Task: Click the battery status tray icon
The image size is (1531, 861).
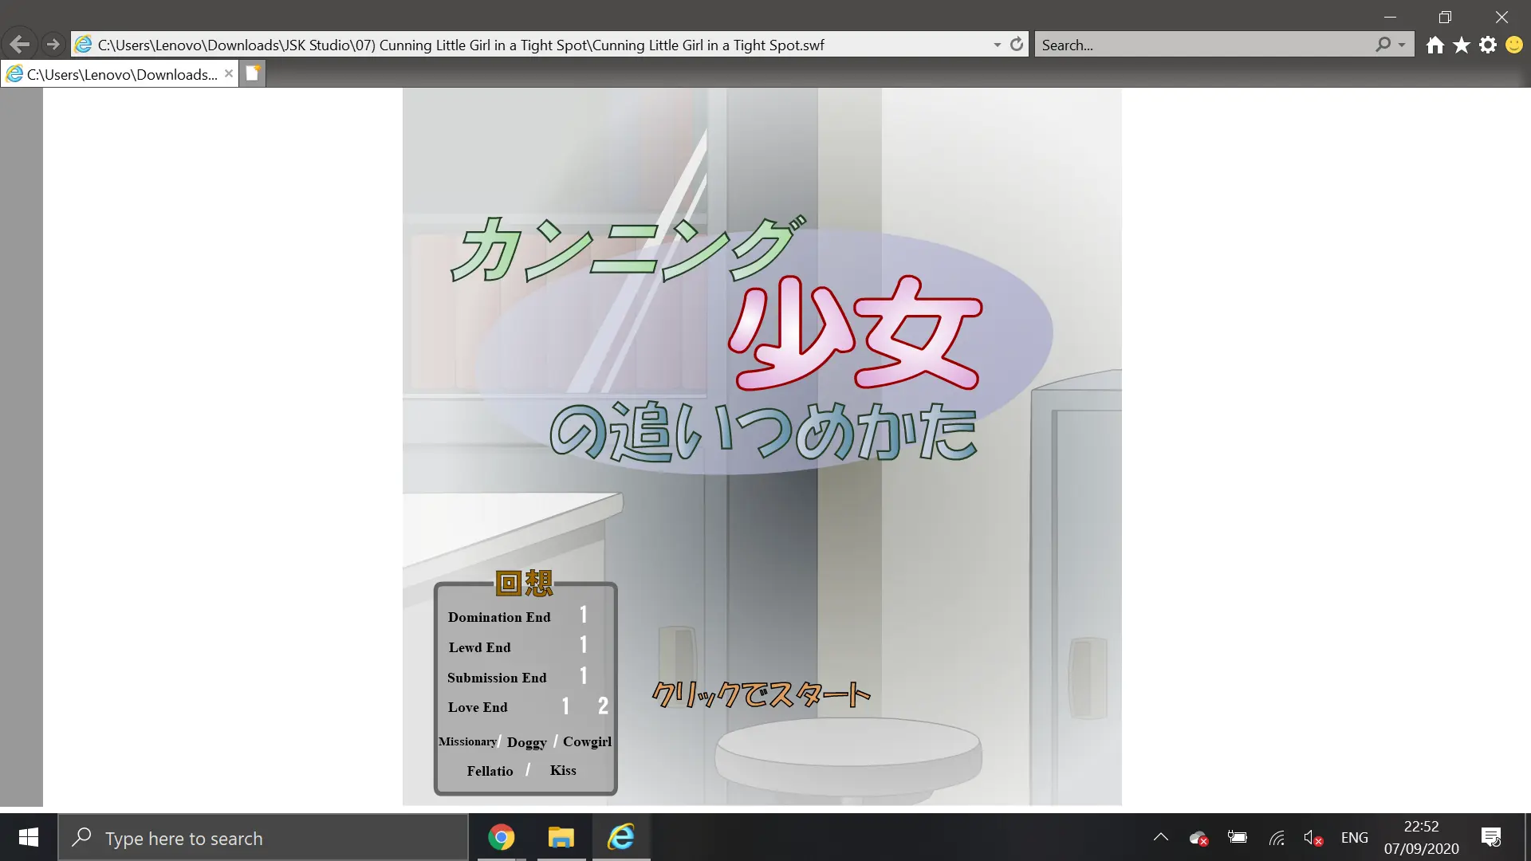Action: tap(1238, 837)
